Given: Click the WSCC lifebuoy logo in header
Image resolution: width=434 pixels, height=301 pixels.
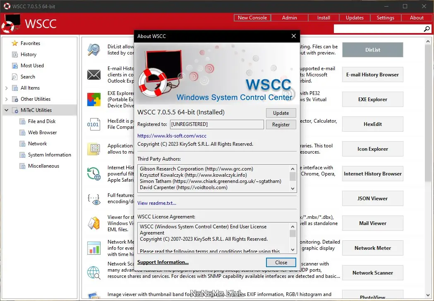Looking at the screenshot, I should pos(11,24).
